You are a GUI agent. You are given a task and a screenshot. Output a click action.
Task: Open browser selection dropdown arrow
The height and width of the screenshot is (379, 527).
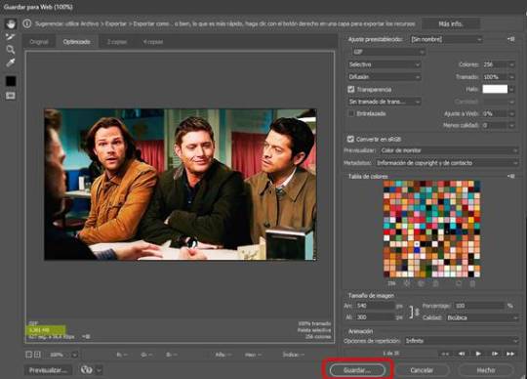[99, 370]
